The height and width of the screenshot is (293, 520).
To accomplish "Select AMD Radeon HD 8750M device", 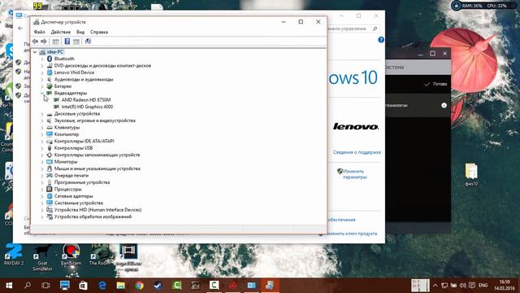I will coord(86,100).
